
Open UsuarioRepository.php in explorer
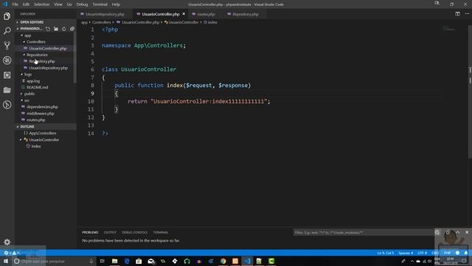pyautogui.click(x=48, y=68)
